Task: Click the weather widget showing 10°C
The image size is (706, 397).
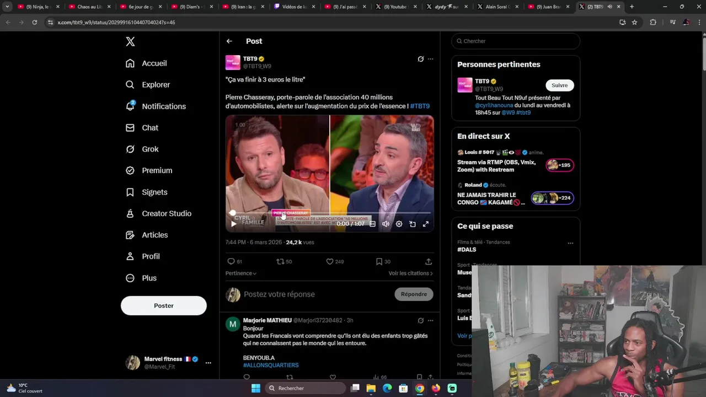Action: coord(25,388)
